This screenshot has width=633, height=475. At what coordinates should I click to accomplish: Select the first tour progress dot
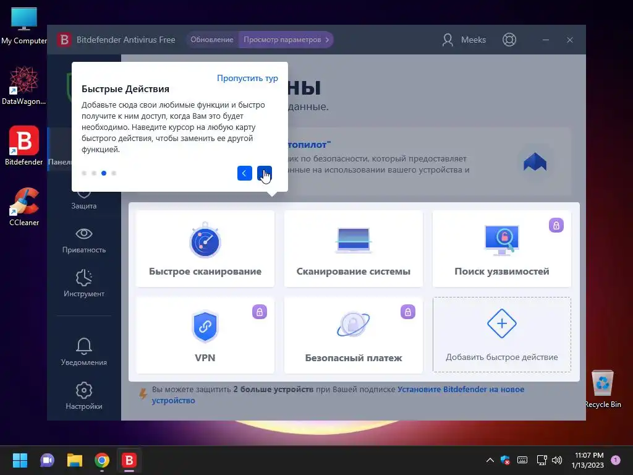point(84,173)
